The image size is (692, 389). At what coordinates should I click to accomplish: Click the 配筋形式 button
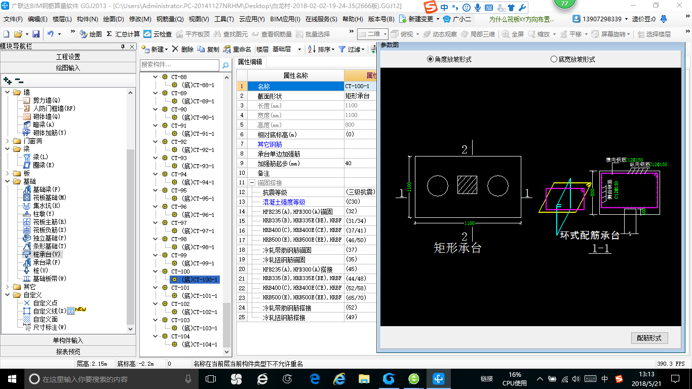pyautogui.click(x=649, y=338)
